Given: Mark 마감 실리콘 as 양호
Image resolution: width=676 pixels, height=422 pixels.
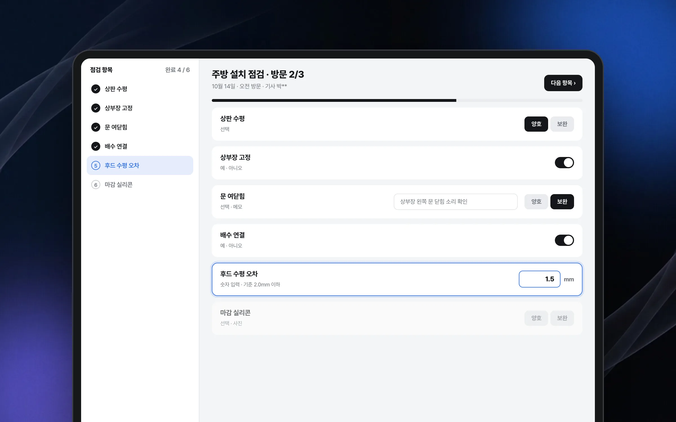Looking at the screenshot, I should click(x=536, y=318).
